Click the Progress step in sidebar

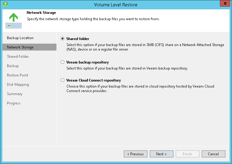pyautogui.click(x=14, y=103)
